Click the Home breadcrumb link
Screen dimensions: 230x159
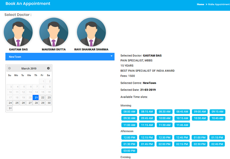pos(200,4)
